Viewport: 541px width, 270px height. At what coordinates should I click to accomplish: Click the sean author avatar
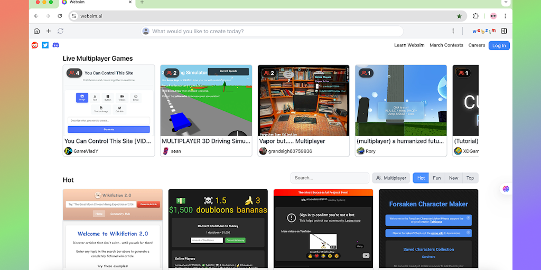pos(166,151)
